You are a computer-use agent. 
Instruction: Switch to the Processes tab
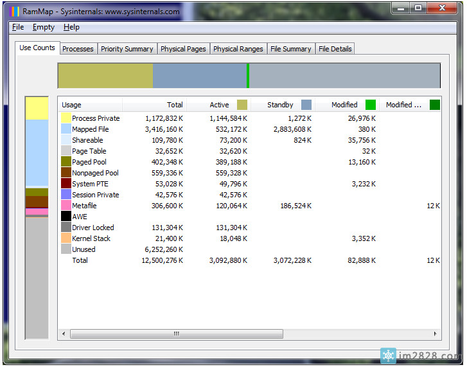[x=78, y=49]
